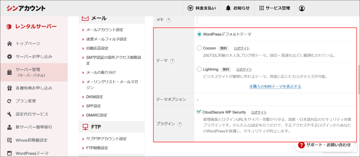Click the document icon beside Whois初期値設定
Image resolution: width=360 pixels, height=157 pixels.
point(9,140)
